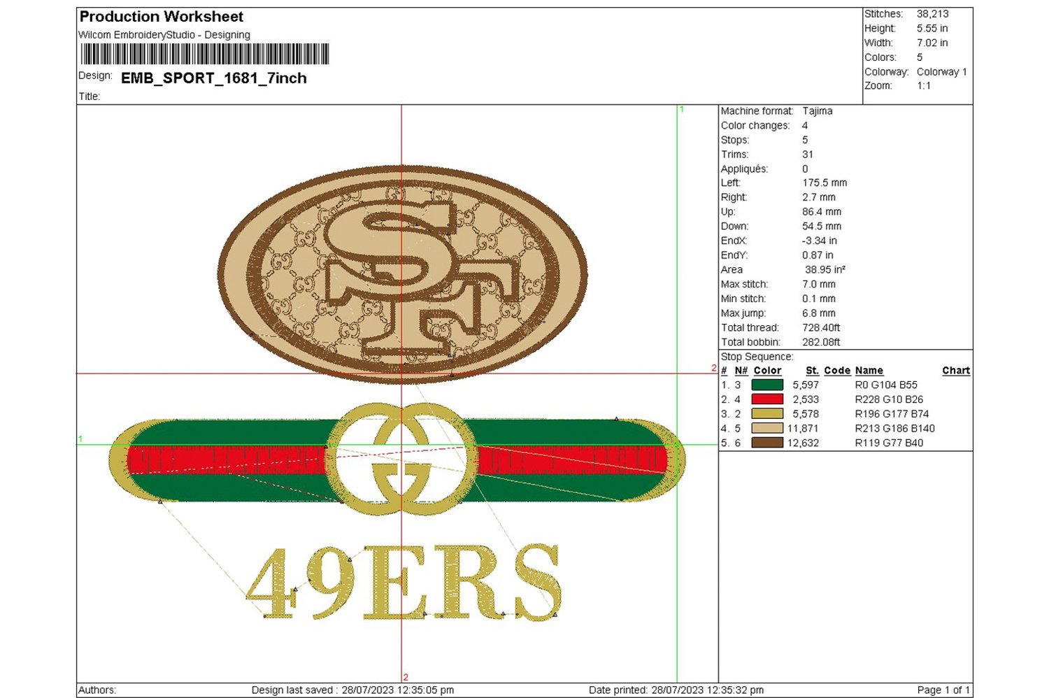Screen dimensions: 1049x698
Task: Select the design name "EMB_SPORT_1681_7inch"
Action: tap(214, 78)
